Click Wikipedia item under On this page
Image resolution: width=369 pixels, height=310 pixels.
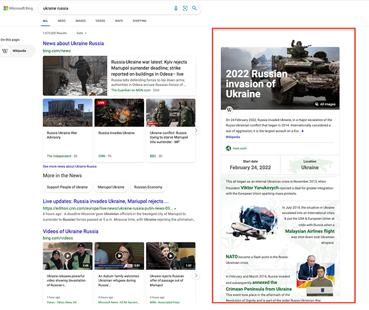[18, 51]
